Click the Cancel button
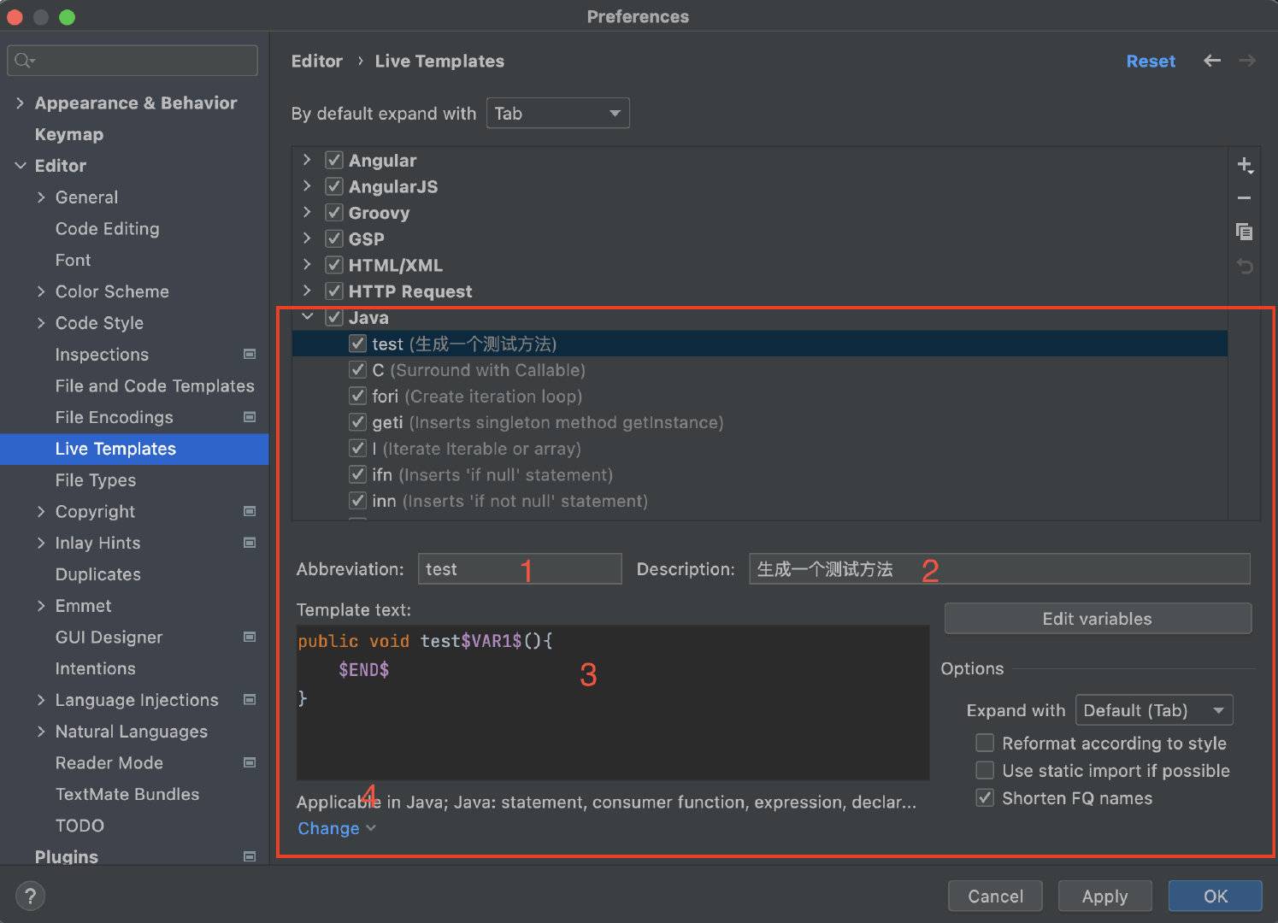Screen dimensions: 1278x923 (995, 896)
